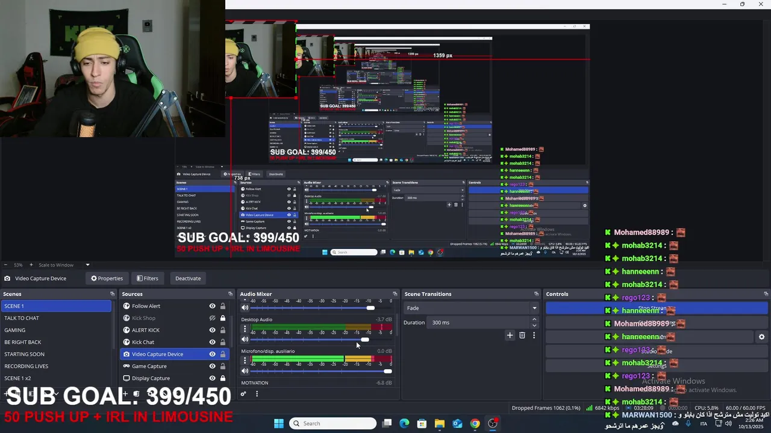The height and width of the screenshot is (433, 771).
Task: Click the Stop Stream button
Action: point(657,309)
